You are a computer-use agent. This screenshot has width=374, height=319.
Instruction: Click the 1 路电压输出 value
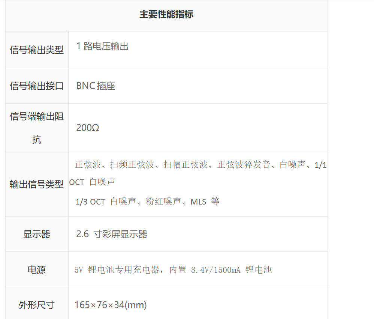coord(102,46)
